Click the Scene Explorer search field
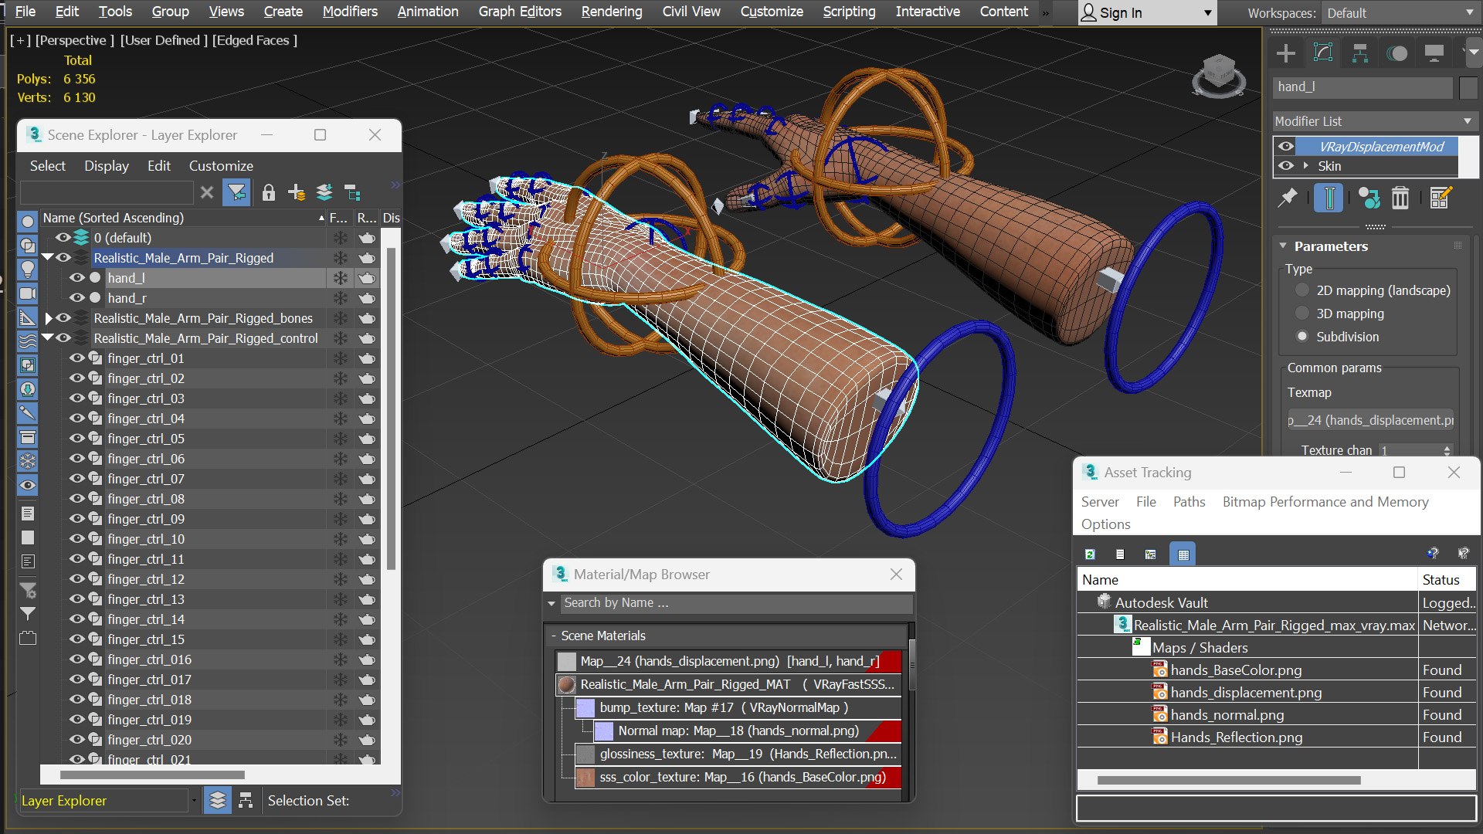The height and width of the screenshot is (834, 1483). [x=107, y=192]
